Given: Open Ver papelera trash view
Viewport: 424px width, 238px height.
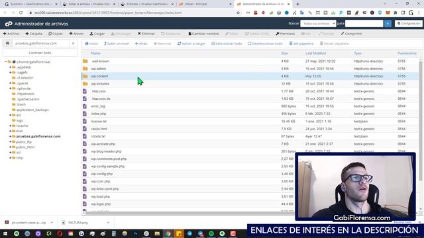Looking at the screenshot, I should coord(301,44).
